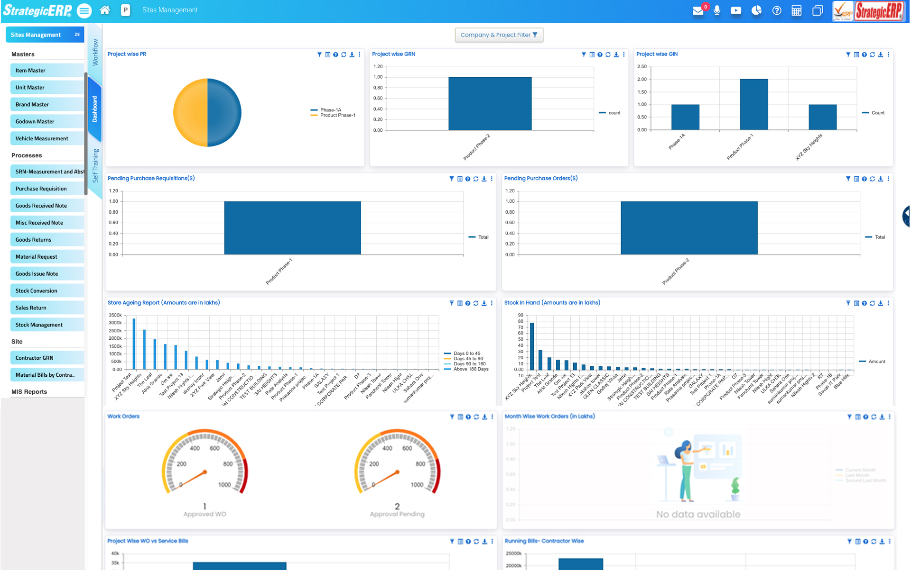
Task: Open the mail inbox icon
Action: point(697,11)
